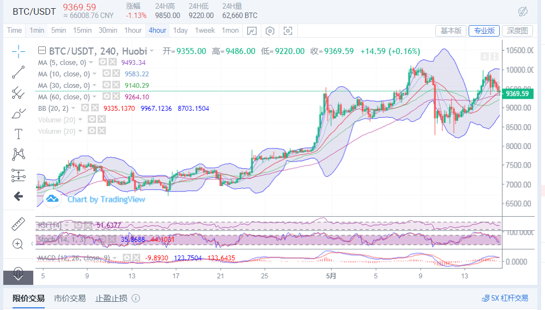This screenshot has width=545, height=310.
Task: Select the crosshair cursor tool
Action: click(19, 52)
